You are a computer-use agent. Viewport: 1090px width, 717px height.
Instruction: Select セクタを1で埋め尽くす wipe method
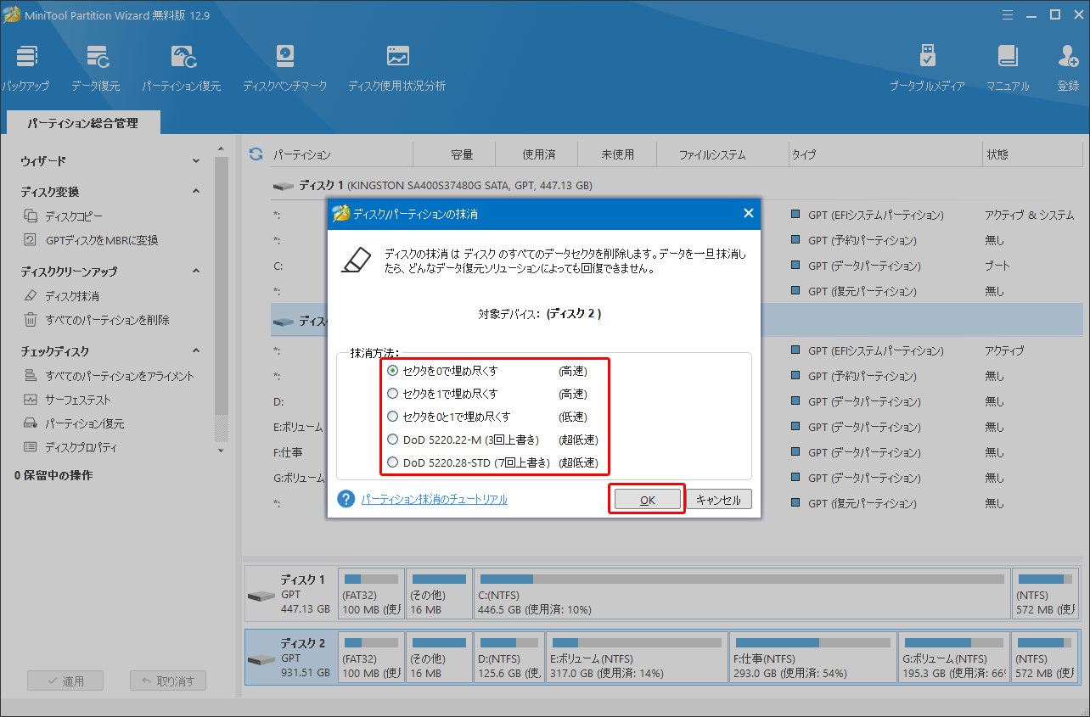392,394
